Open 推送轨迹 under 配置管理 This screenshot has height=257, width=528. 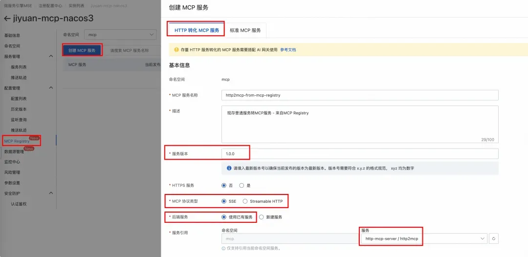coord(19,130)
